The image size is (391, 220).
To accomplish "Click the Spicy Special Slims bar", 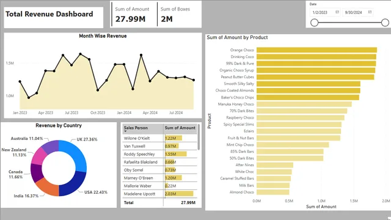I will click(x=299, y=125).
